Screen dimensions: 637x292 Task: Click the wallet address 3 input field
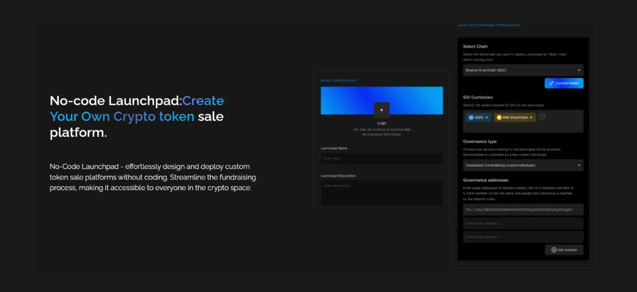523,237
